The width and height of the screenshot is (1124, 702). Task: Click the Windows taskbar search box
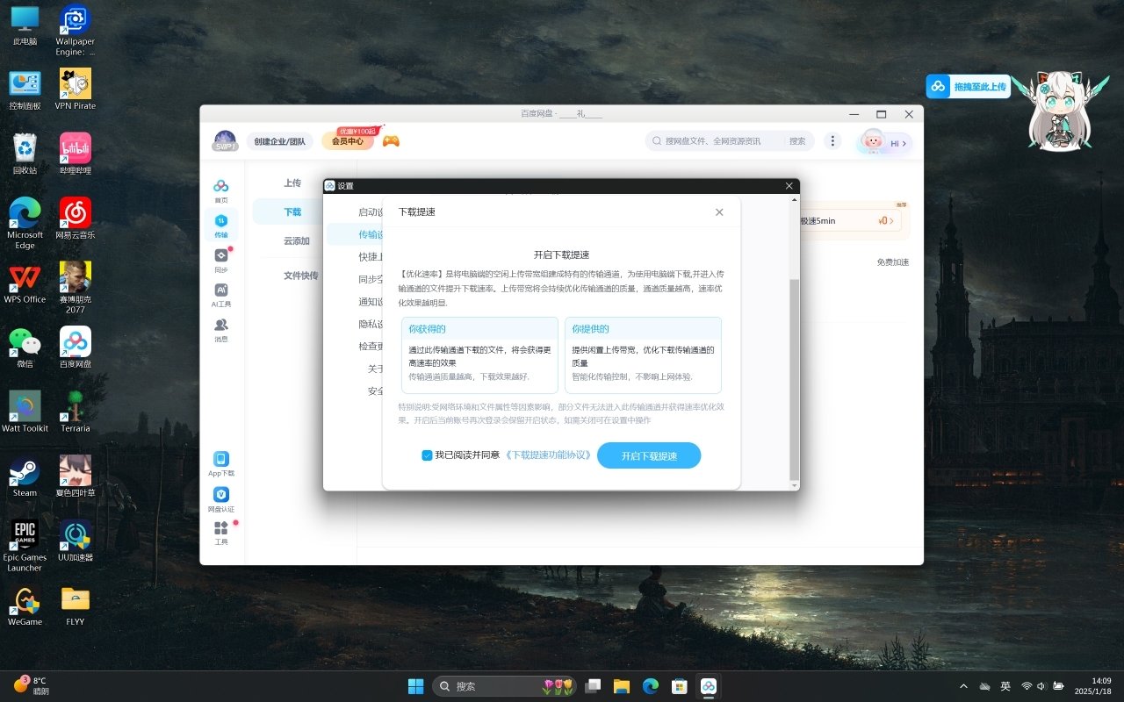(x=504, y=686)
